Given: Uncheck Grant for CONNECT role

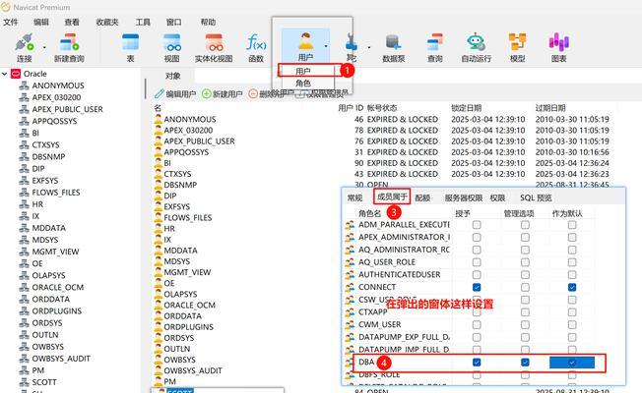Looking at the screenshot, I should click(477, 287).
